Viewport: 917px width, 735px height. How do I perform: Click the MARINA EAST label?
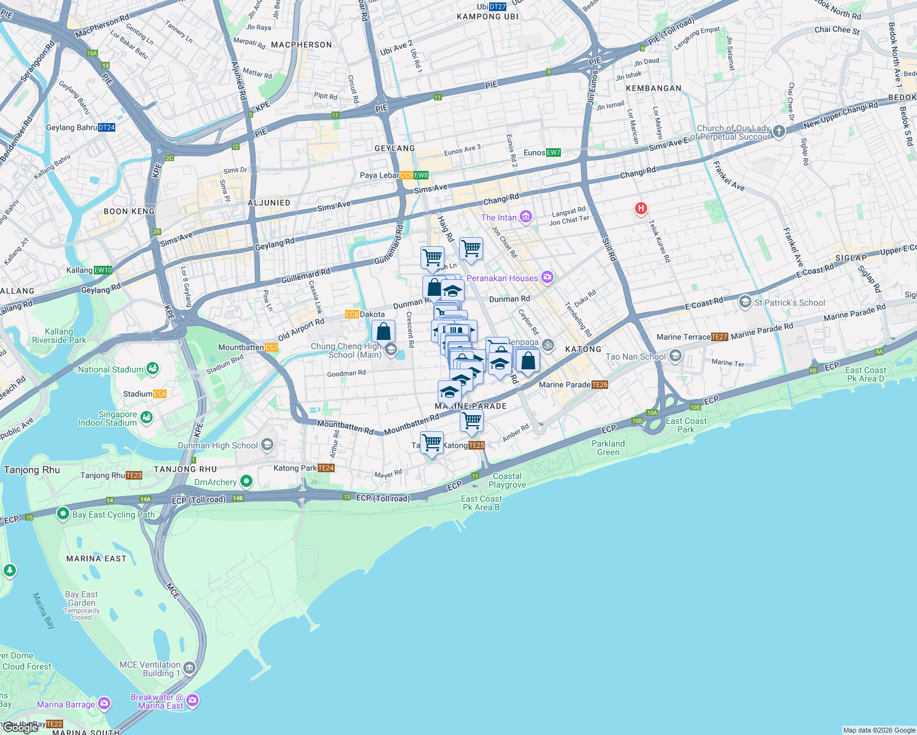(96, 559)
